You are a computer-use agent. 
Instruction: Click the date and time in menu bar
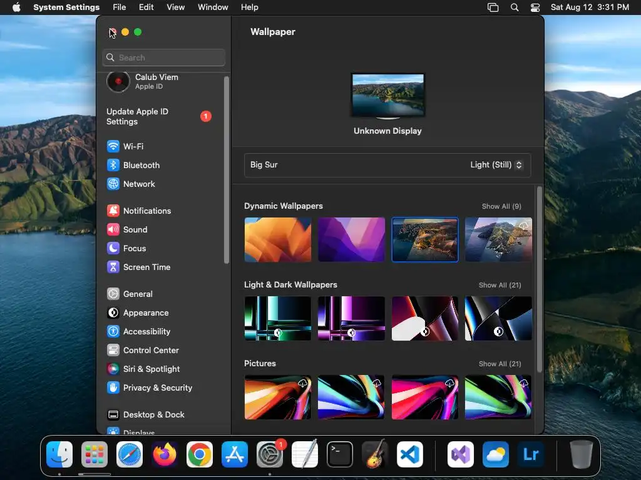point(590,7)
